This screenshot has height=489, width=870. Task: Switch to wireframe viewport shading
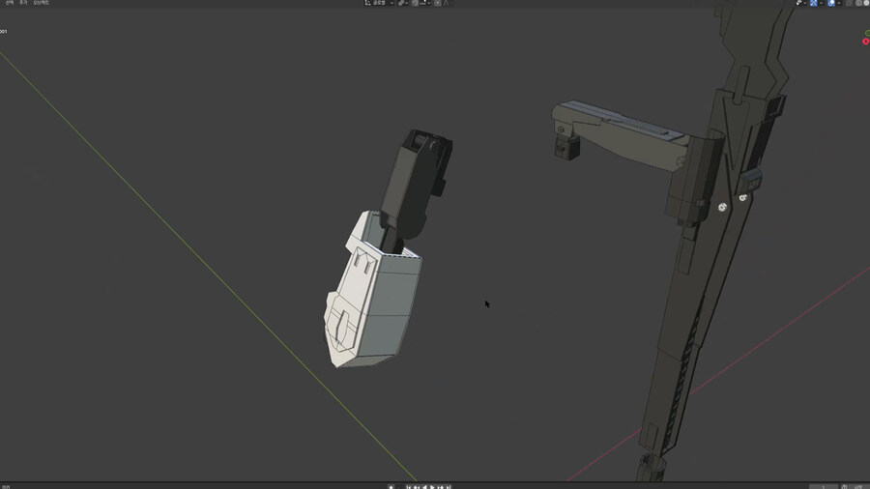click(858, 3)
